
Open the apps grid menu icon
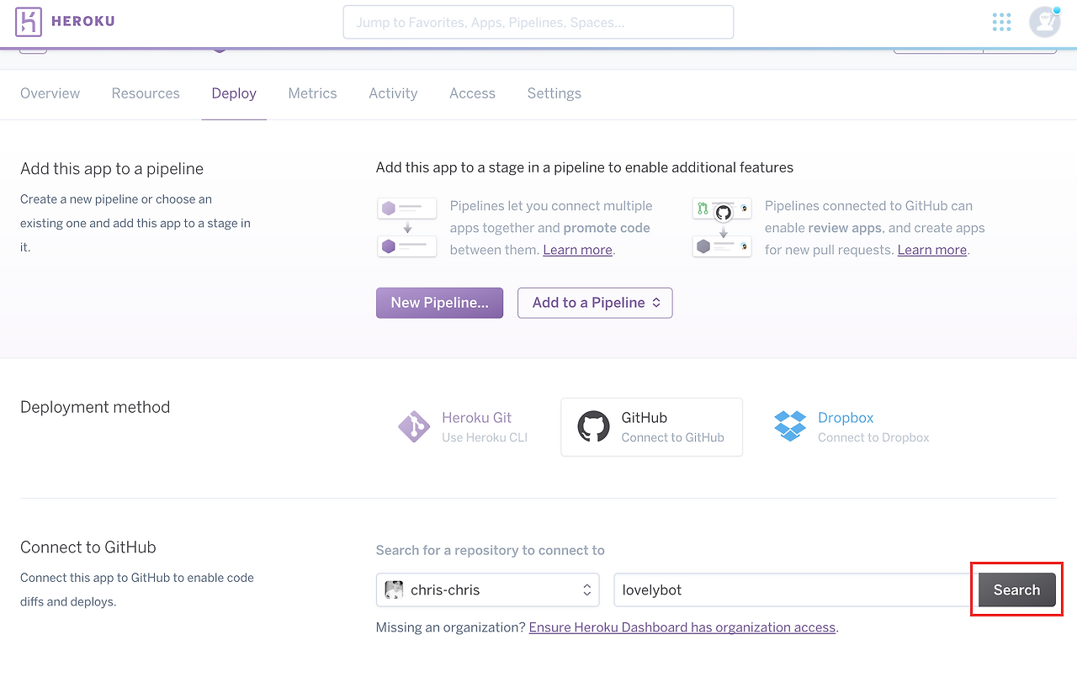point(1001,22)
